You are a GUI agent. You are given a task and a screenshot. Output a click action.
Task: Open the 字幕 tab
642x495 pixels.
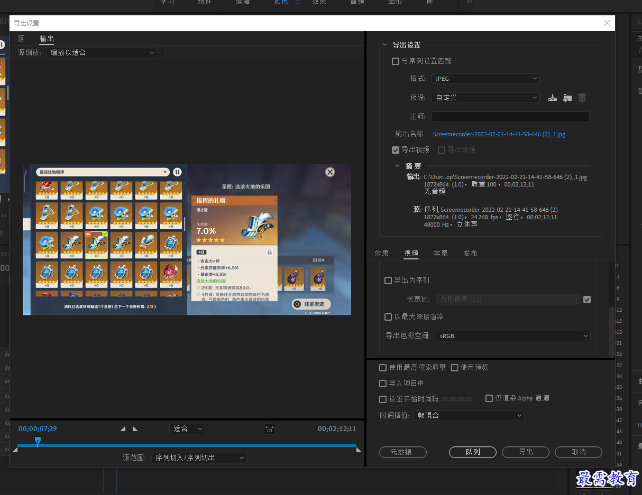441,254
